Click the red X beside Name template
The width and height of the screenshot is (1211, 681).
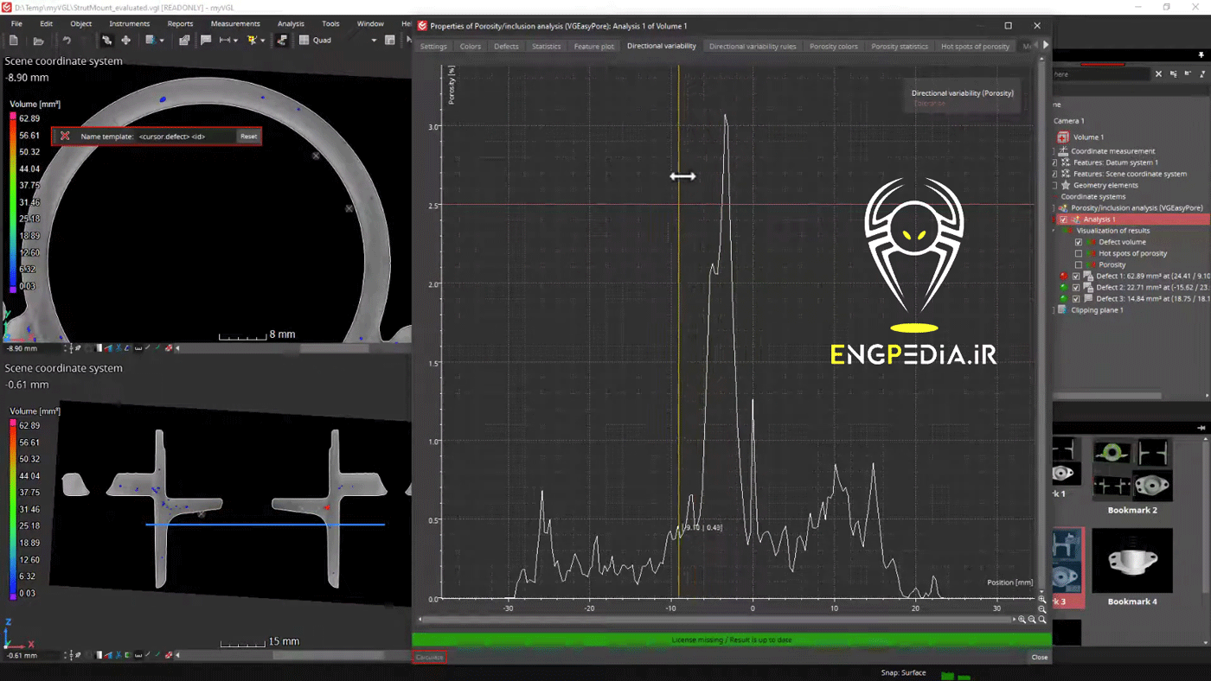click(65, 137)
